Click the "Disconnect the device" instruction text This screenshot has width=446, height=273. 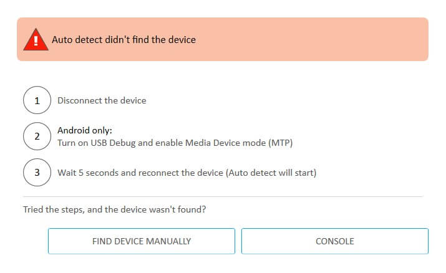[x=102, y=100]
